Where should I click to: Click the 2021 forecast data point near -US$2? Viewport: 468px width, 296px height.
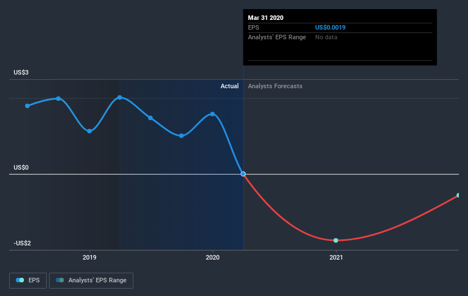[x=336, y=240]
